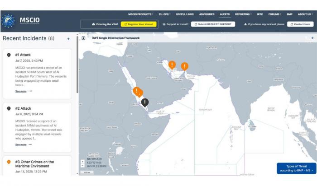Go to the ADVISORIES page
Viewport: 317px width, 186px height.
coord(207,14)
